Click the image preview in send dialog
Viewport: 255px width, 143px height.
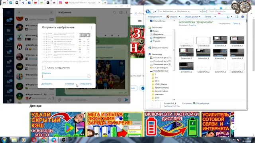click(x=67, y=45)
